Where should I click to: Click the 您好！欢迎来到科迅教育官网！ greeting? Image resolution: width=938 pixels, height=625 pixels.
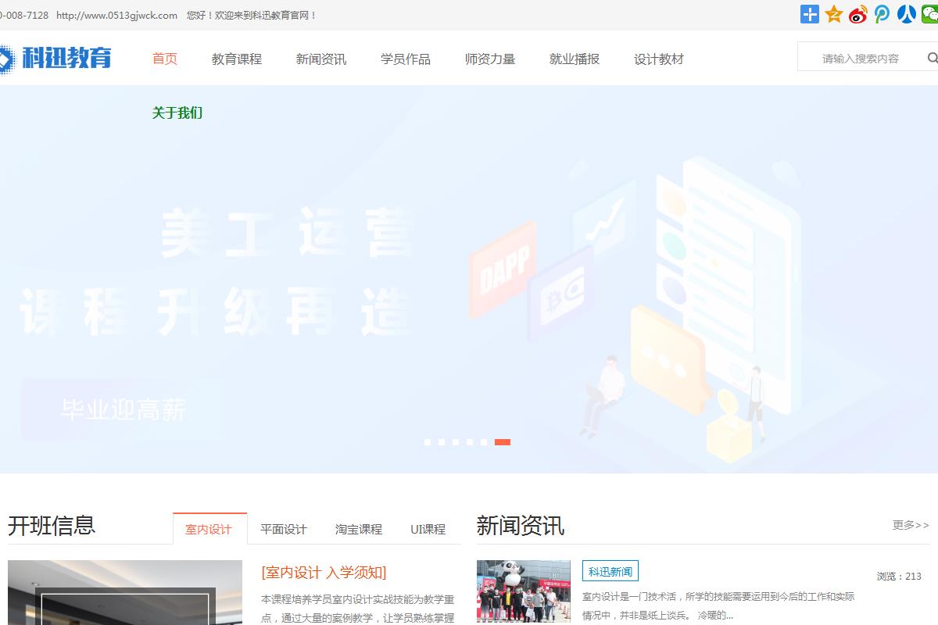tap(252, 15)
